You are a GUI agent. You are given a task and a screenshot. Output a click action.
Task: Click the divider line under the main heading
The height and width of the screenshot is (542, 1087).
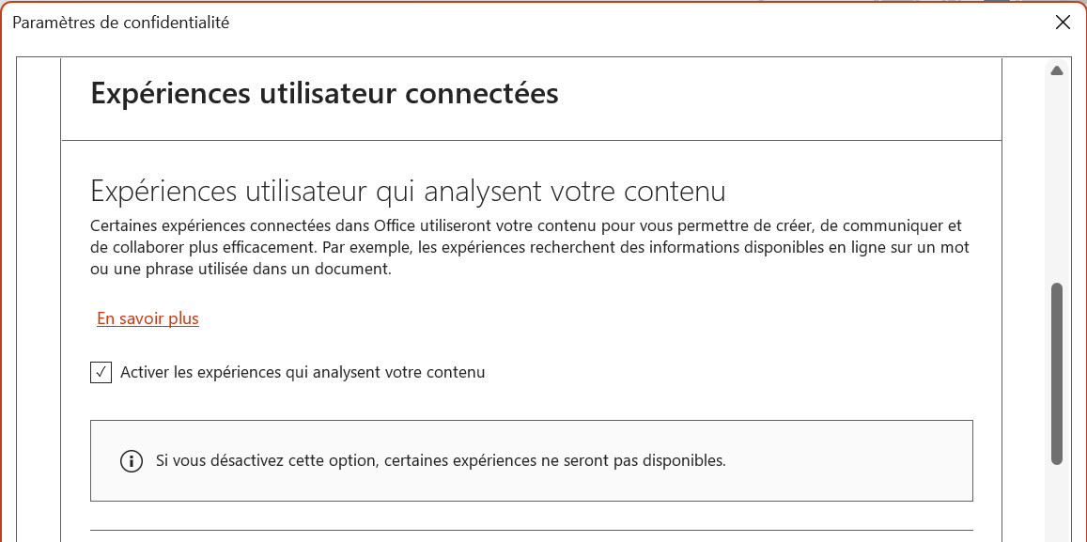click(531, 141)
